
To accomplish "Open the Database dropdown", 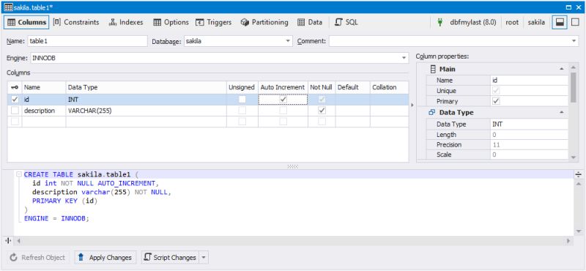I will [288, 41].
